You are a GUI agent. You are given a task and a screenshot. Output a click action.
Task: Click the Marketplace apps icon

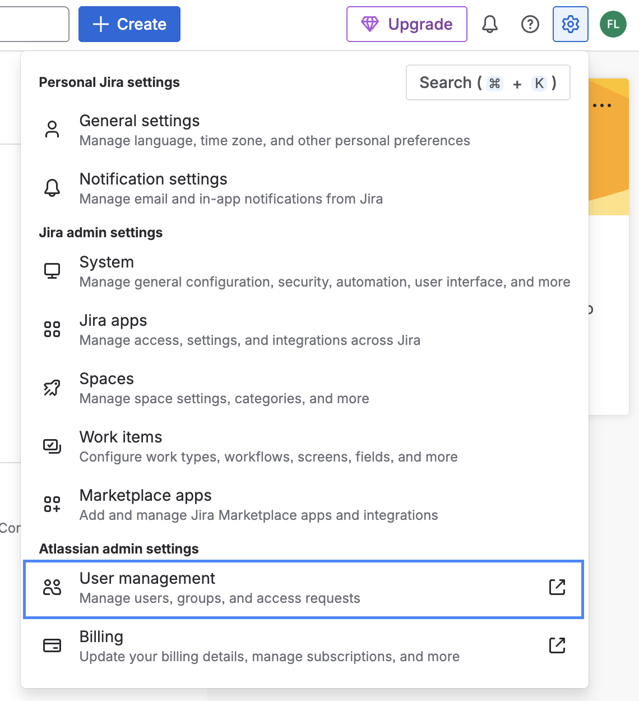click(52, 504)
